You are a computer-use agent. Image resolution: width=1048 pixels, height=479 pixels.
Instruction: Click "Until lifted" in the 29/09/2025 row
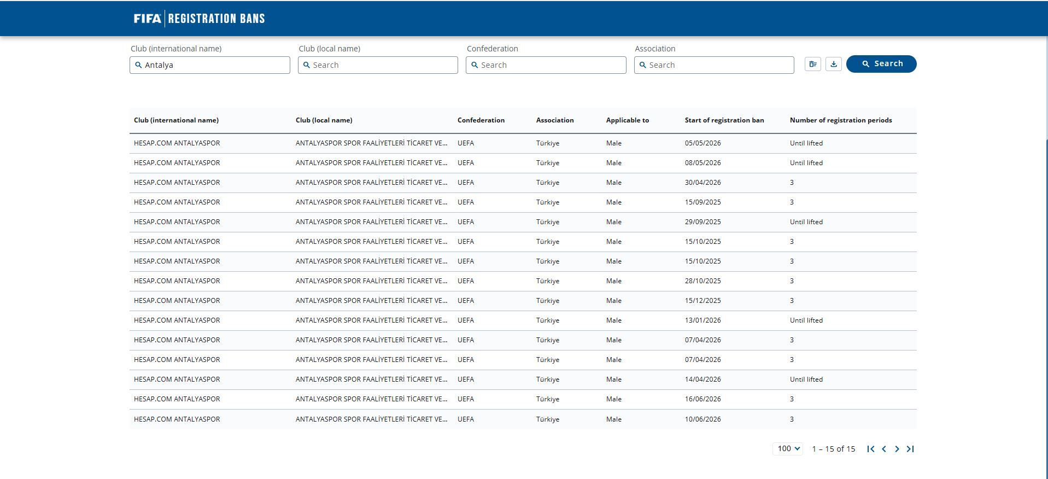pyautogui.click(x=806, y=222)
